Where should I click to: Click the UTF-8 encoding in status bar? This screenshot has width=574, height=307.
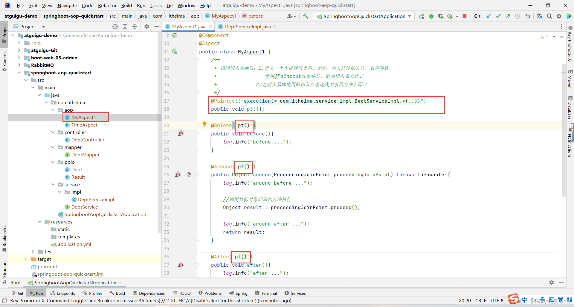click(497, 300)
